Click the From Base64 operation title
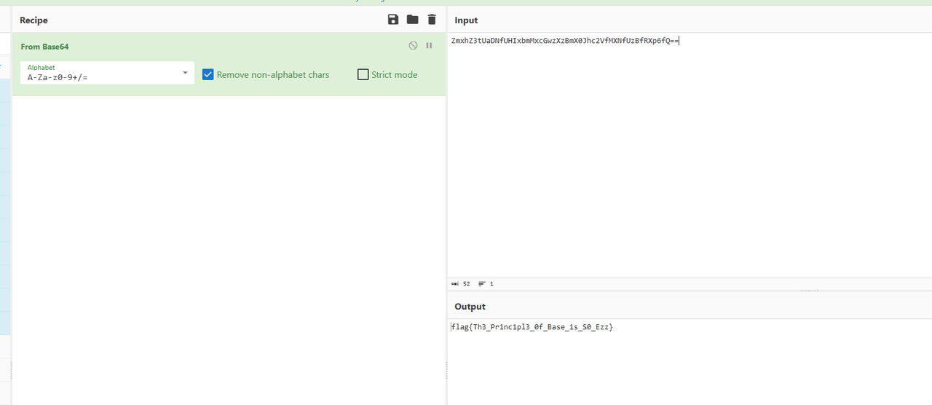 [x=45, y=47]
